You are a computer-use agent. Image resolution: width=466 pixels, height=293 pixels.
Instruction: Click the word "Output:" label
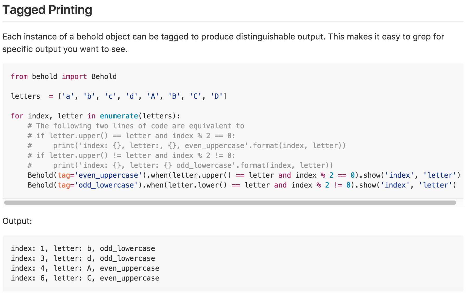point(17,221)
